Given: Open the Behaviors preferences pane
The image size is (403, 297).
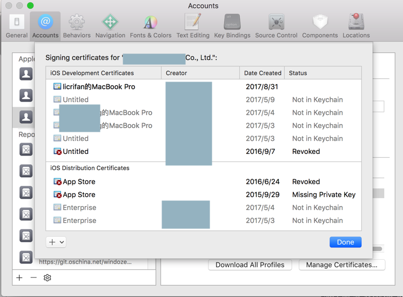Looking at the screenshot, I should coord(77,26).
